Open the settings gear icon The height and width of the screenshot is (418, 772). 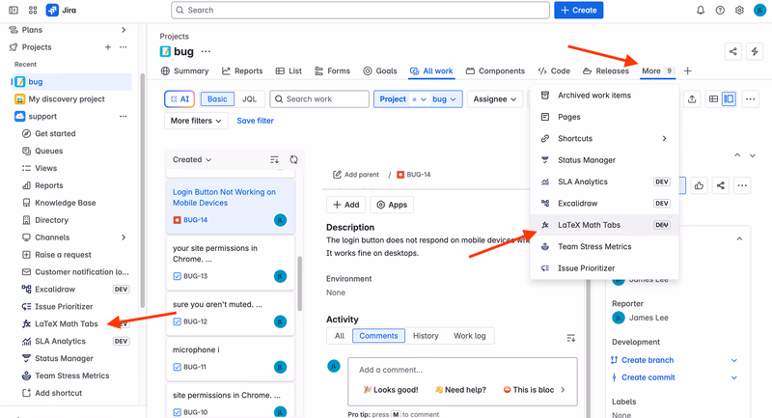[739, 10]
